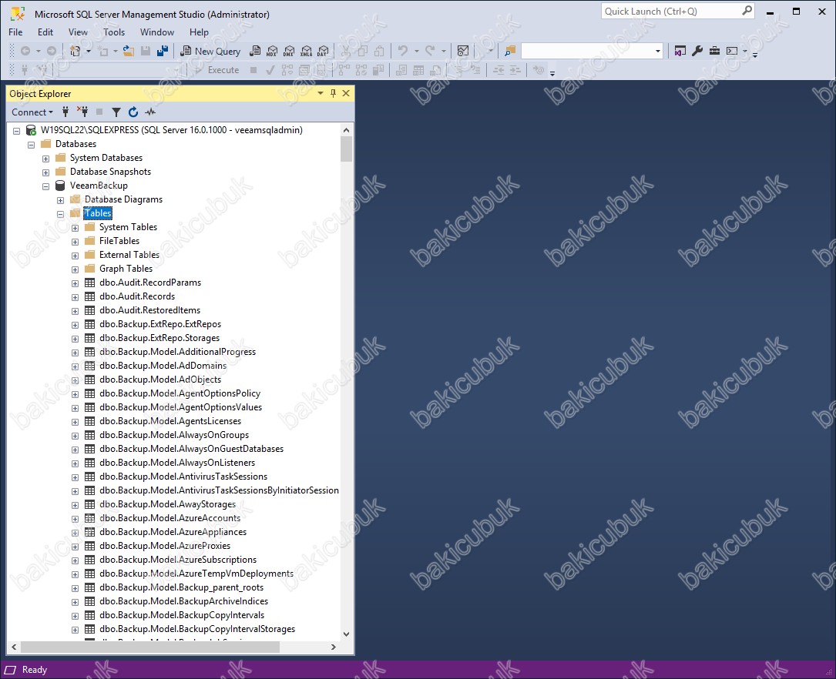Viewport: 836px width, 679px height.
Task: Close the Object Explorer panel
Action: click(346, 93)
